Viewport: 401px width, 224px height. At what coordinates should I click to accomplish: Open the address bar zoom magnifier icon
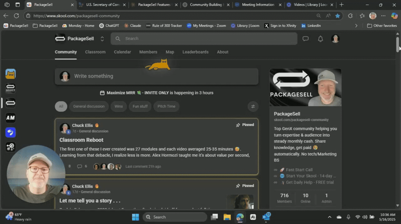(318, 16)
